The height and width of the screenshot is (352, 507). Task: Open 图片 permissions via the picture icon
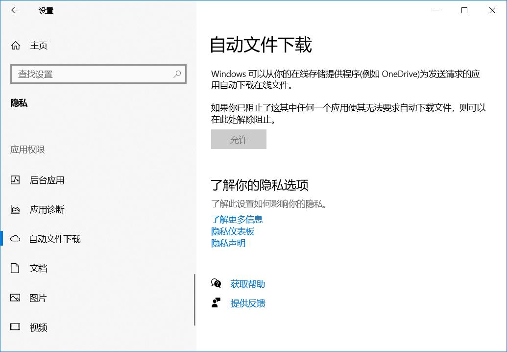(15, 298)
